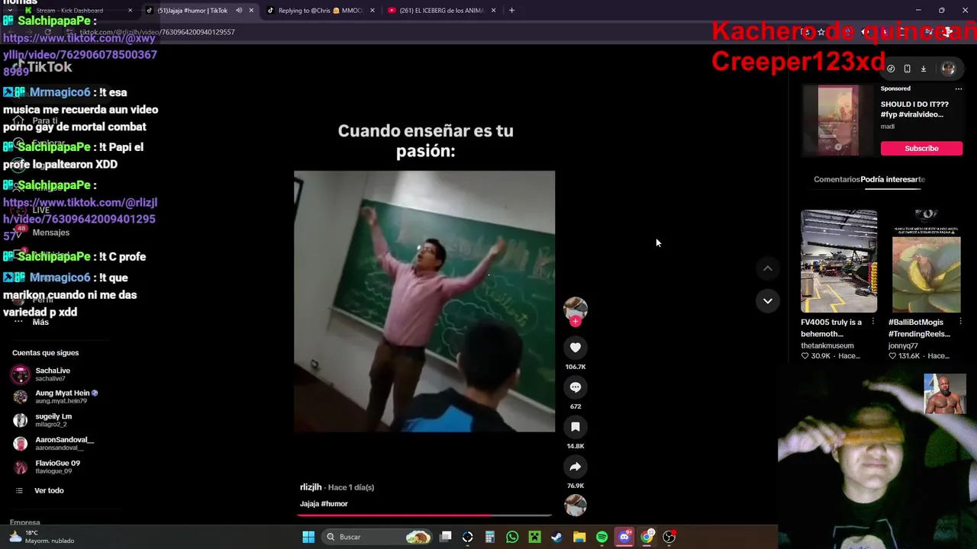The image size is (977, 549).
Task: Click the browser address bar URL
Action: (x=158, y=32)
